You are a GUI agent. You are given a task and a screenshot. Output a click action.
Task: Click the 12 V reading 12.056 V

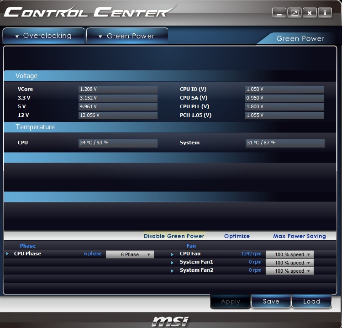click(x=118, y=116)
